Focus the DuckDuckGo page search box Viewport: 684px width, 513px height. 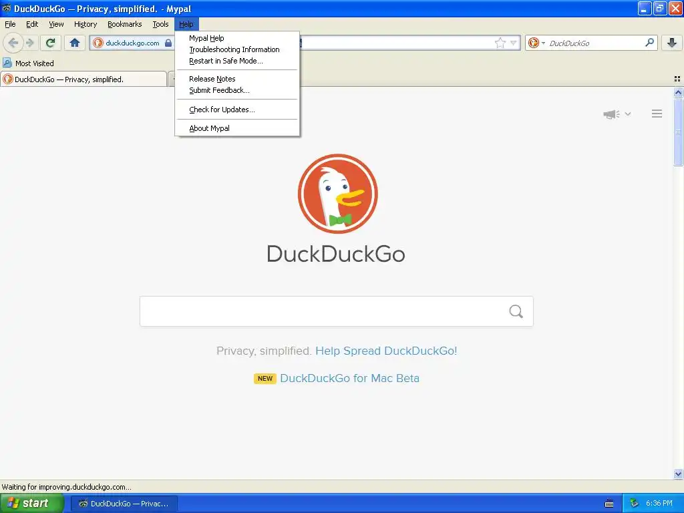pyautogui.click(x=337, y=311)
